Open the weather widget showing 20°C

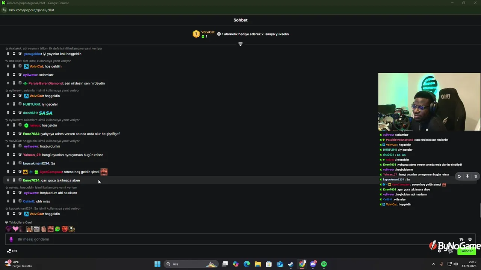(x=18, y=264)
